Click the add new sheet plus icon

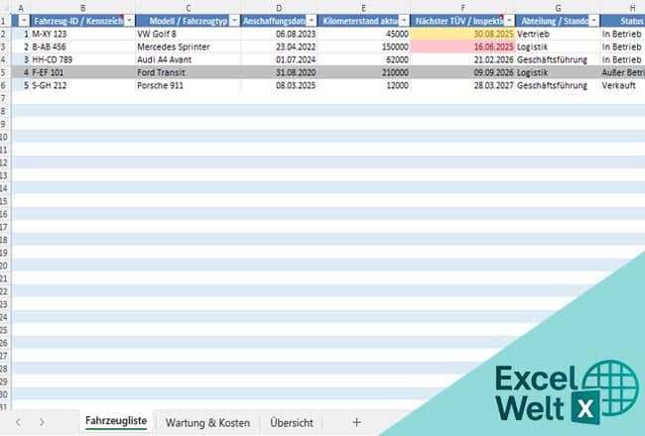pos(356,422)
